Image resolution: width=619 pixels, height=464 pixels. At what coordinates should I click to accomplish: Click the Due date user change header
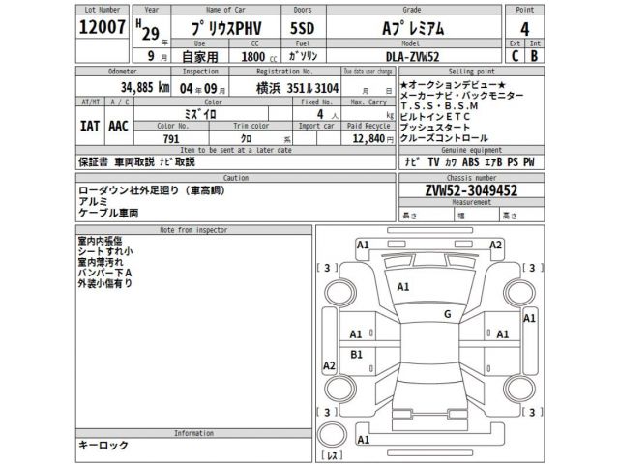(368, 72)
